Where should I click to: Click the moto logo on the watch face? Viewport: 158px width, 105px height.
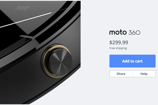22,8
